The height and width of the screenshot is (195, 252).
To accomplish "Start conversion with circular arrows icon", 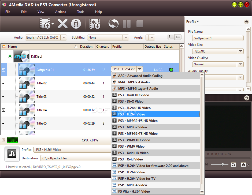I will [113, 24].
